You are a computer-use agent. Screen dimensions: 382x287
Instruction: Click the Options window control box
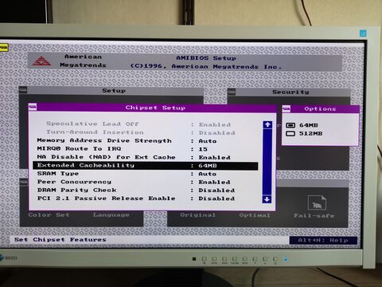click(286, 108)
